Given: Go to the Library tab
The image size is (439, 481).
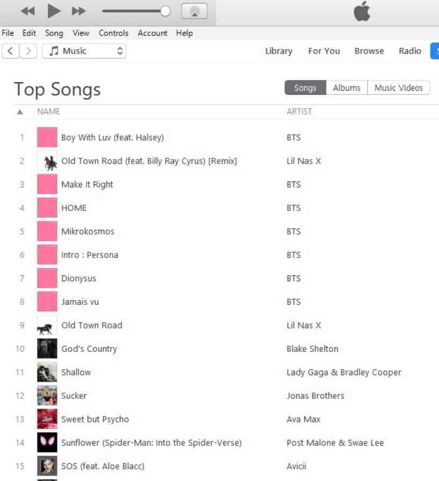Looking at the screenshot, I should [x=279, y=51].
